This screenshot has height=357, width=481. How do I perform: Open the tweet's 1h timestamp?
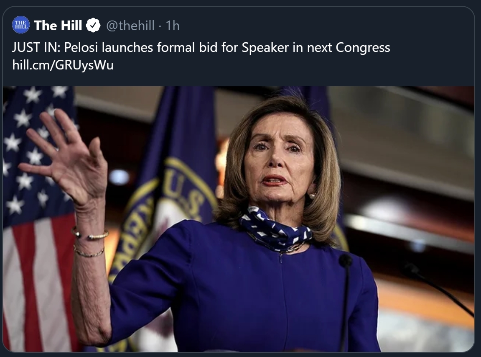173,26
